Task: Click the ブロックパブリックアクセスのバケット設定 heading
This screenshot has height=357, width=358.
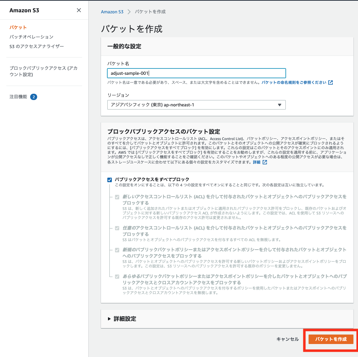Action: [x=164, y=132]
